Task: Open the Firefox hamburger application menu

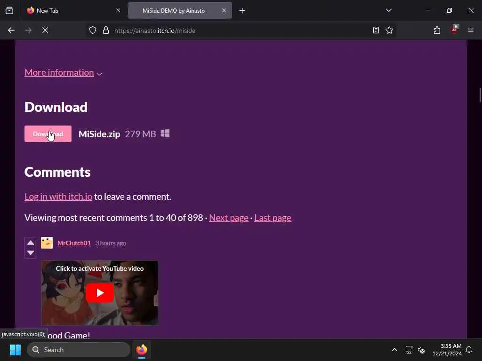Action: click(x=471, y=30)
